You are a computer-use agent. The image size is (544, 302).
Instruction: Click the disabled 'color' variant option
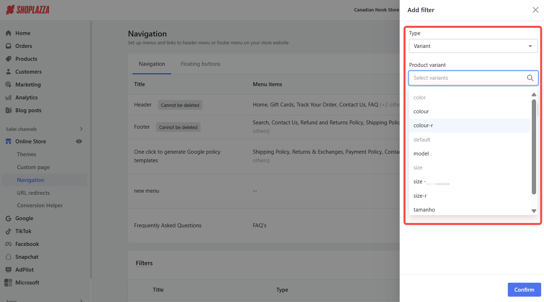click(x=470, y=97)
